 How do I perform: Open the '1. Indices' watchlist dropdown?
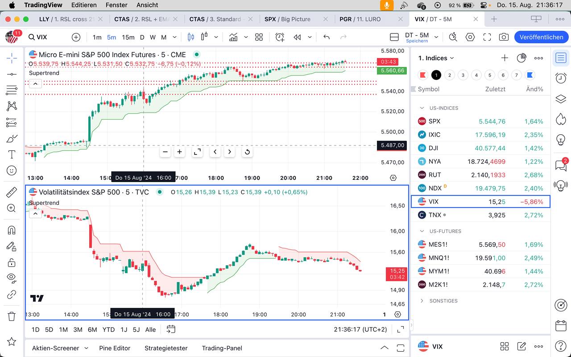click(436, 58)
